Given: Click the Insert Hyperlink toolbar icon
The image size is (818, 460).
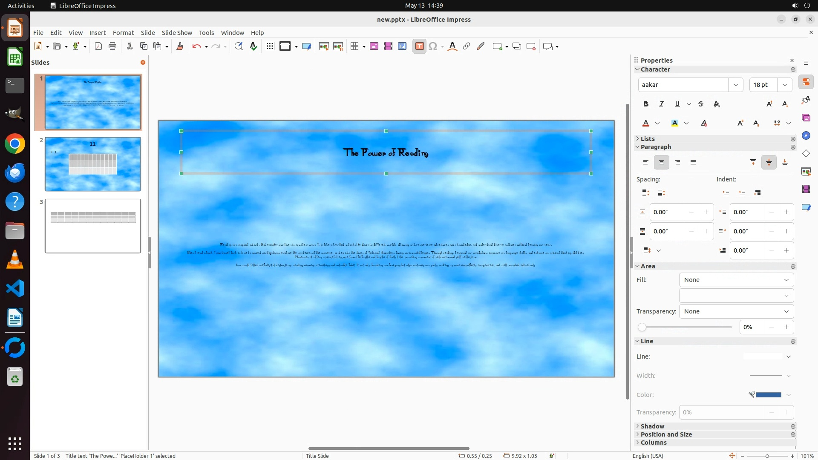Looking at the screenshot, I should pyautogui.click(x=467, y=46).
